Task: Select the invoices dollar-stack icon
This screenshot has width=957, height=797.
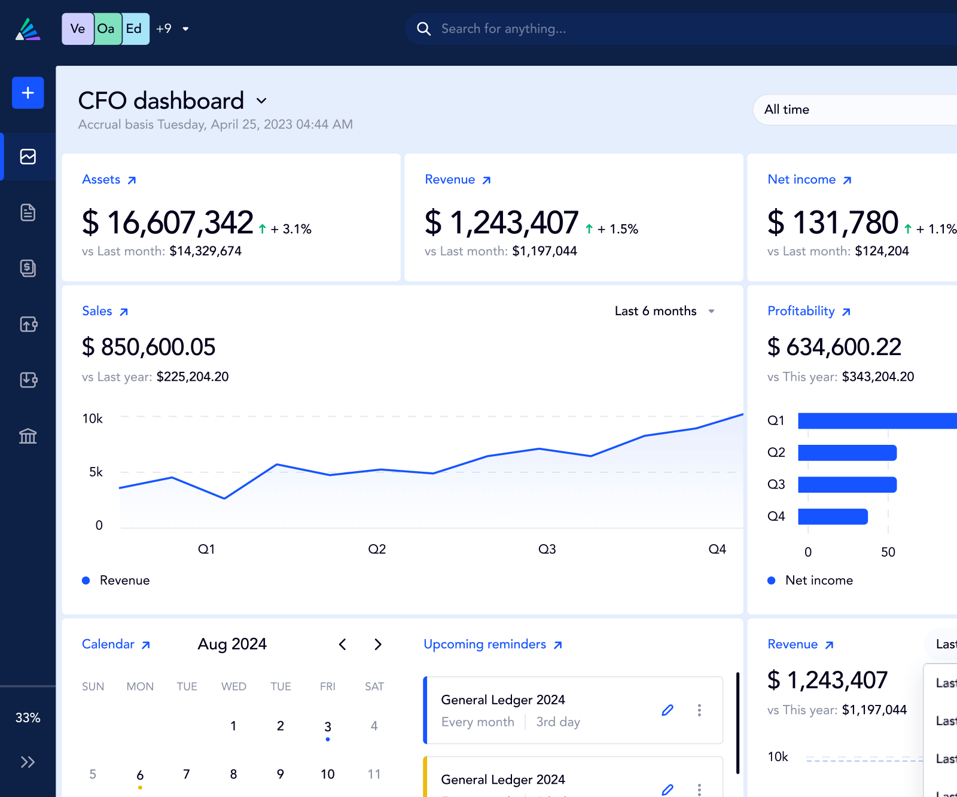Action: coord(28,268)
